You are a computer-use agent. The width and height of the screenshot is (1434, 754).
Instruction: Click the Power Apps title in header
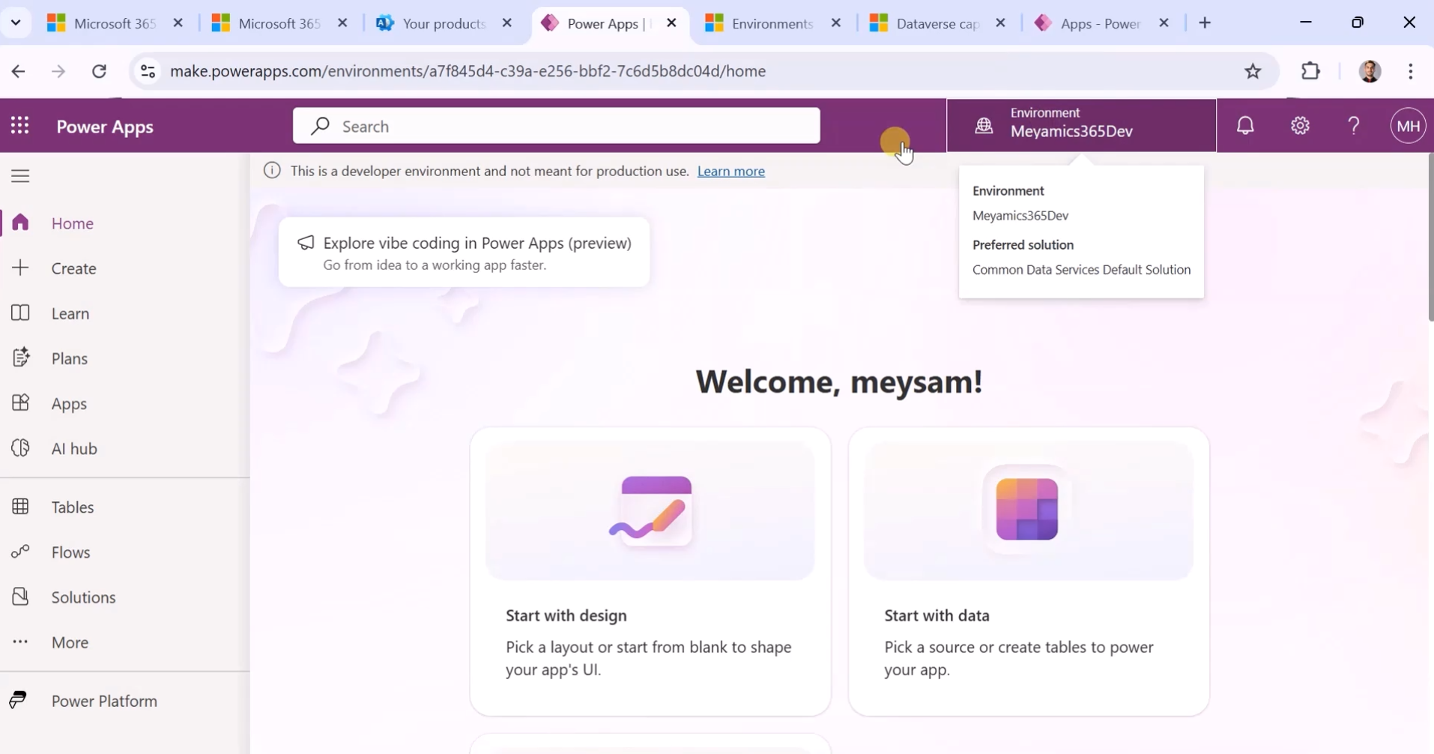(105, 126)
